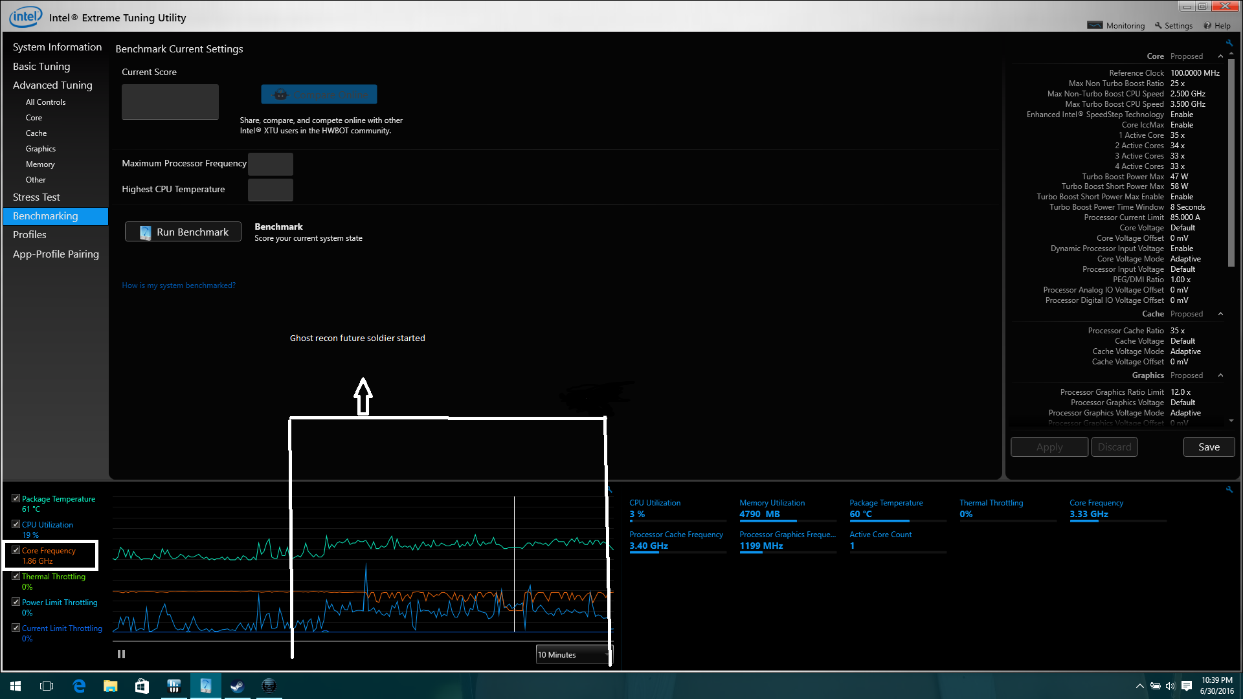Toggle the Current Limit Throttling graph checkbox
The image size is (1243, 699).
click(16, 628)
